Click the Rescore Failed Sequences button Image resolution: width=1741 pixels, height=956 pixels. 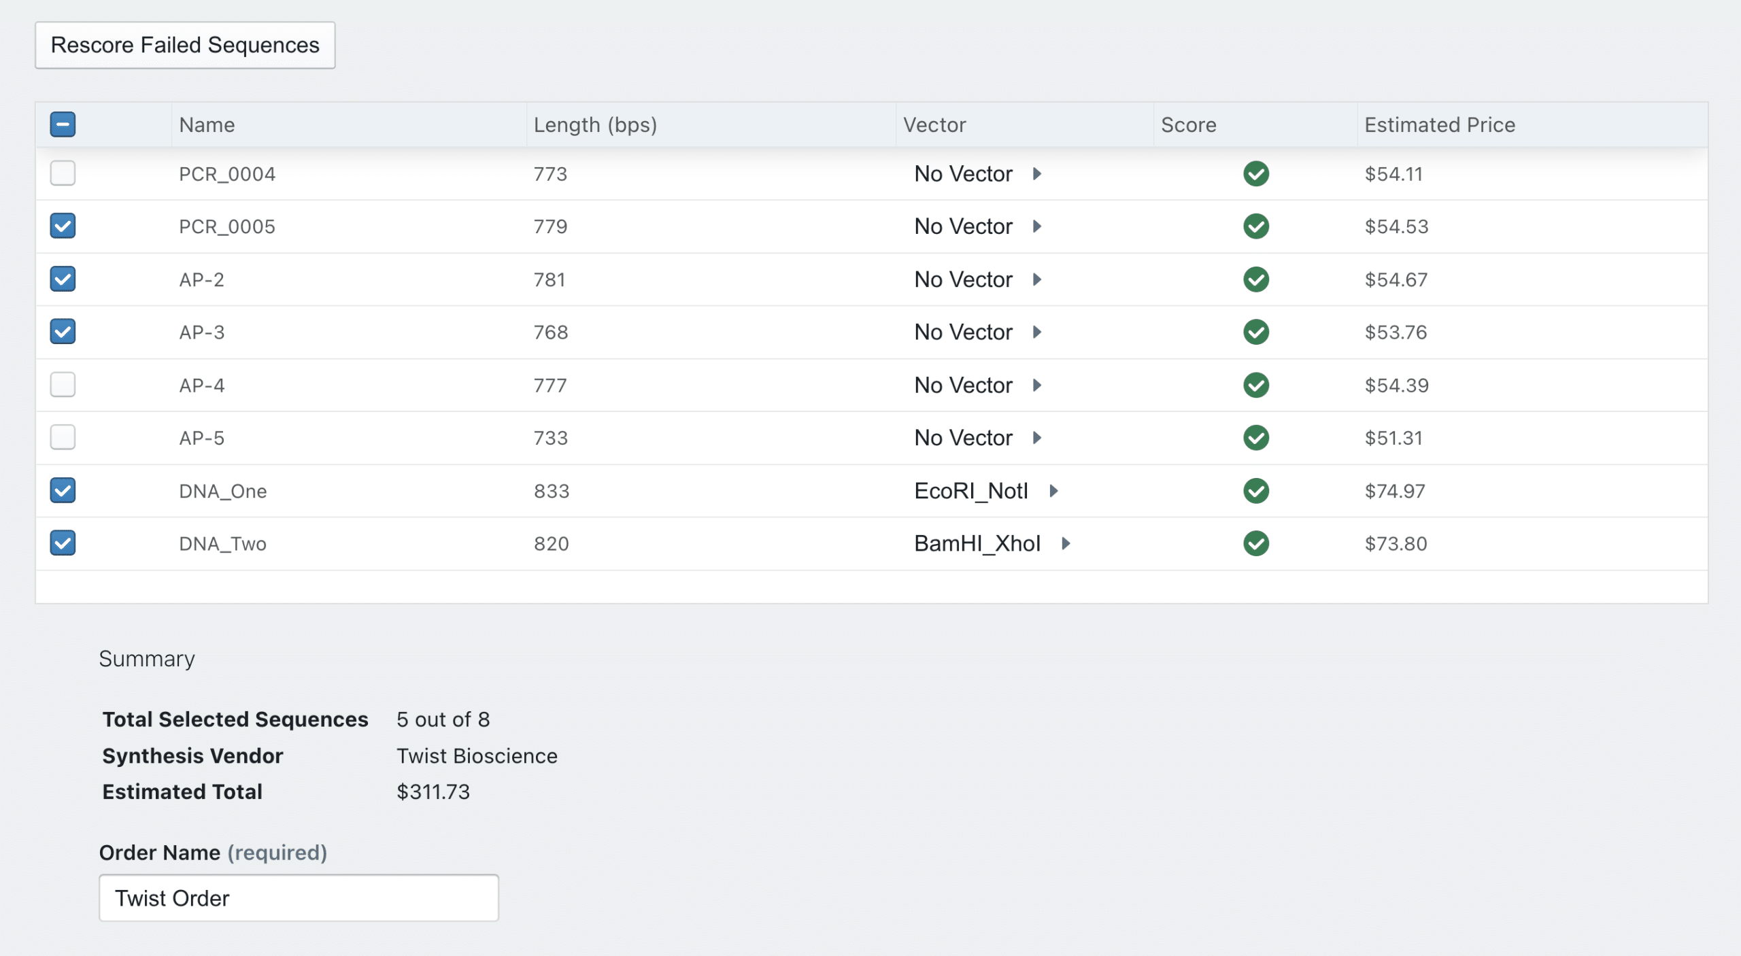[184, 45]
